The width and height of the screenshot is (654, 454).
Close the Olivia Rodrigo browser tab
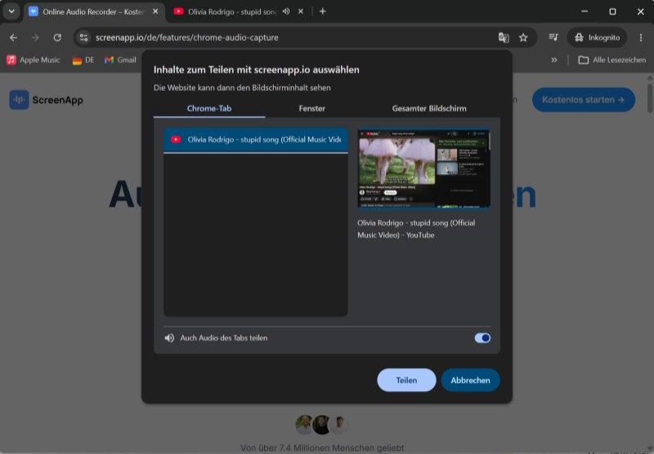300,11
